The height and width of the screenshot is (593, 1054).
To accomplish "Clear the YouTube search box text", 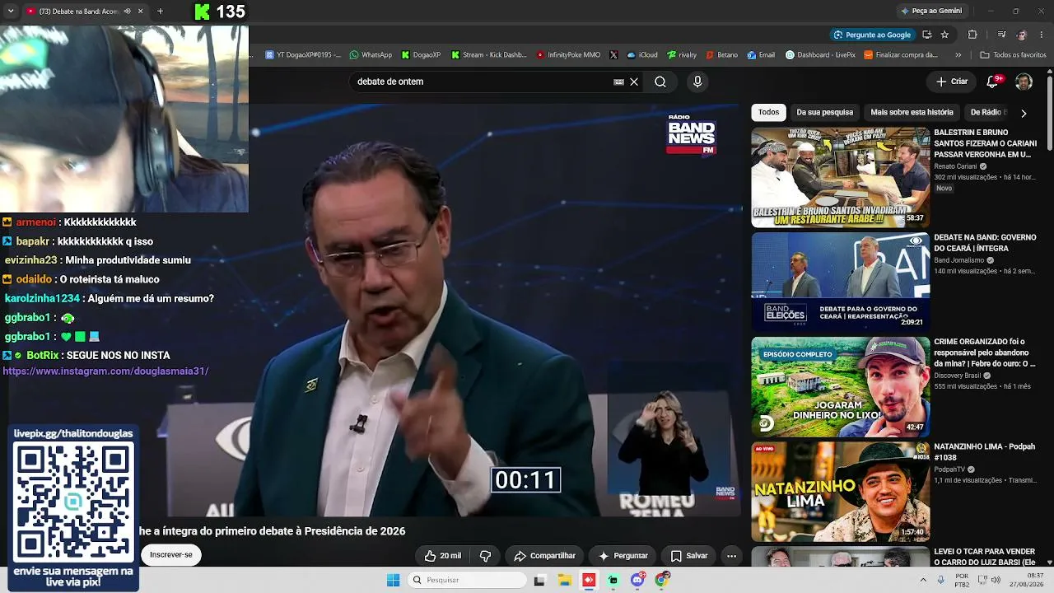I will click(x=634, y=82).
